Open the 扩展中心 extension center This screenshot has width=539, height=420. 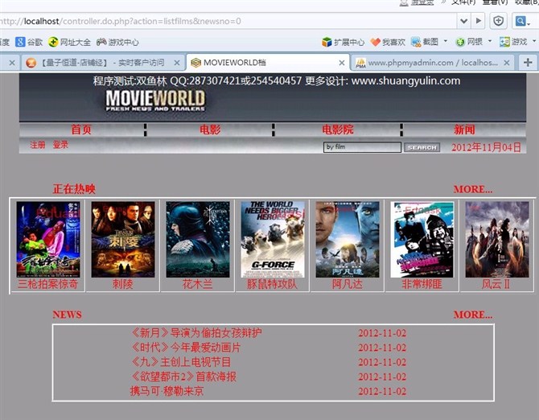click(343, 42)
